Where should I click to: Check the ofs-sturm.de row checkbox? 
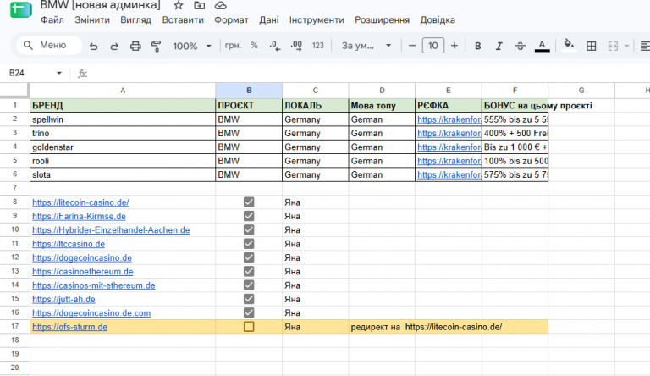pos(249,327)
